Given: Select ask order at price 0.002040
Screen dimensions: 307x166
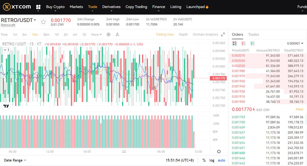Looking at the screenshot, I should tap(268, 61).
